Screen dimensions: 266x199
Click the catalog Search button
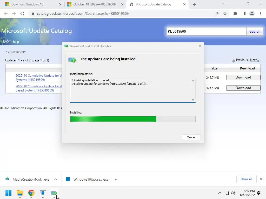click(x=255, y=31)
